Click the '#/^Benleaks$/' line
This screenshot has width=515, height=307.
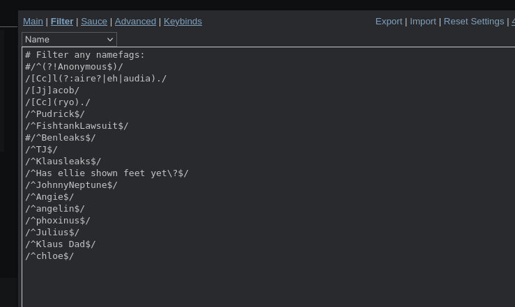(61, 137)
